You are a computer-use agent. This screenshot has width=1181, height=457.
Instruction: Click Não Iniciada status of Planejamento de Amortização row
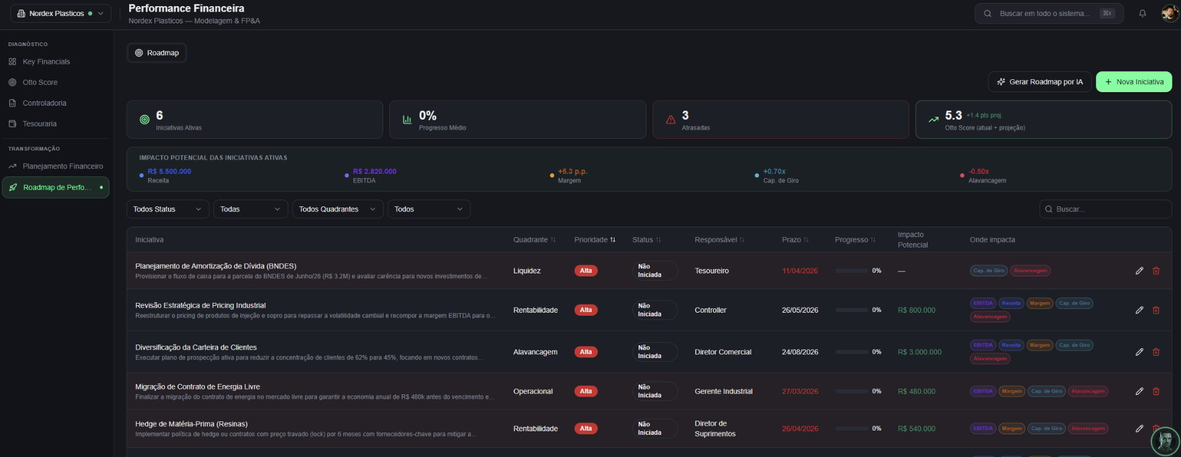[654, 271]
